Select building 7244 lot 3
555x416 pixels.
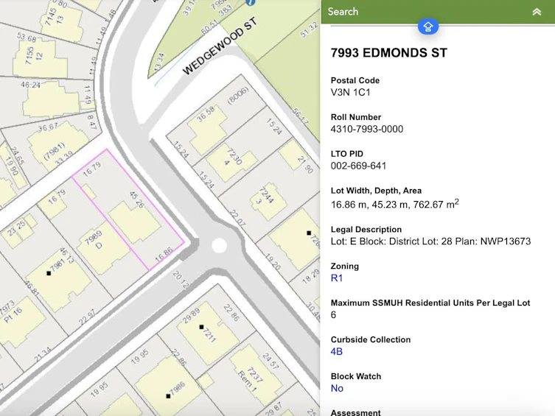click(x=268, y=202)
